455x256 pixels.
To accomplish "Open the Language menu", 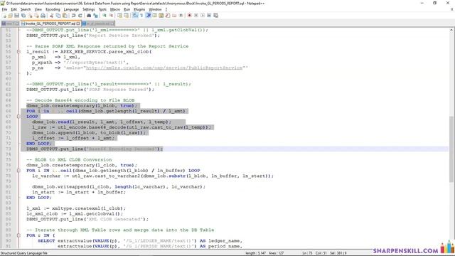I will [x=71, y=9].
